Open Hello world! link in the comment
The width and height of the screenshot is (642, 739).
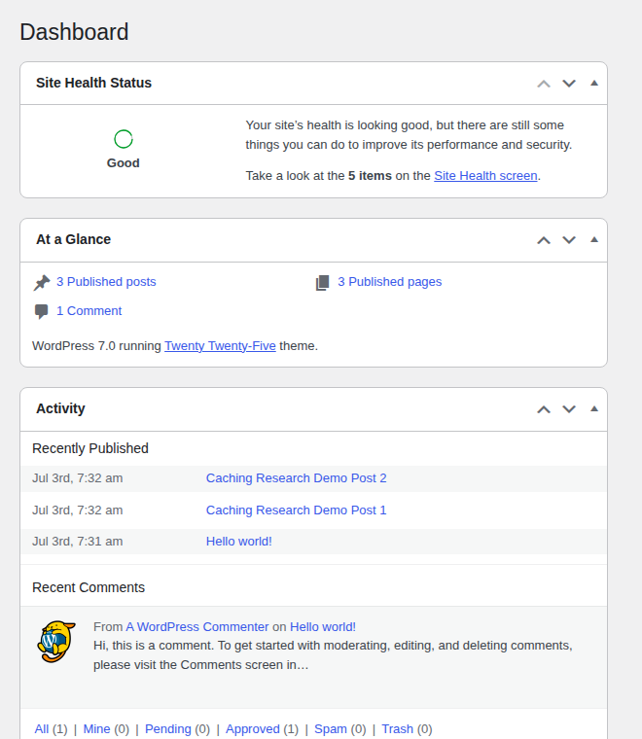pyautogui.click(x=323, y=627)
